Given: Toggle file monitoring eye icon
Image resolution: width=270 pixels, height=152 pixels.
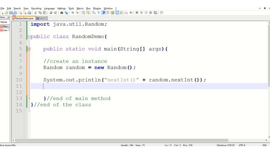Looking at the screenshot, I should pos(131,13).
